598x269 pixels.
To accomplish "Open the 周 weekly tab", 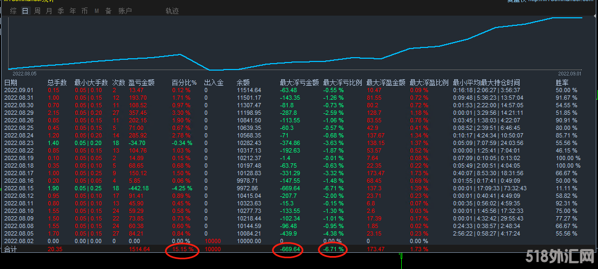I will coord(37,11).
